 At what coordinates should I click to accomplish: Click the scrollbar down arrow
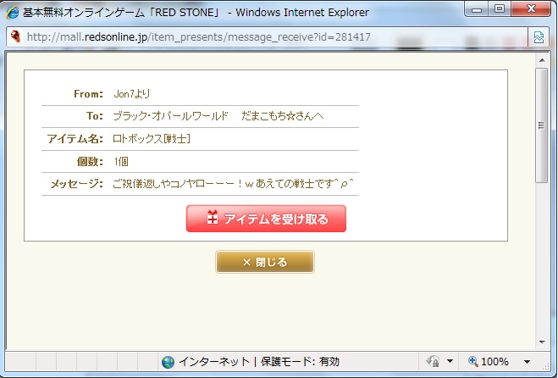click(x=542, y=342)
